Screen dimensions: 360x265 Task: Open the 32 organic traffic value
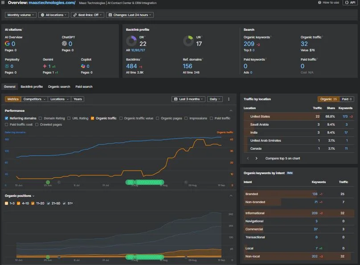[304, 44]
